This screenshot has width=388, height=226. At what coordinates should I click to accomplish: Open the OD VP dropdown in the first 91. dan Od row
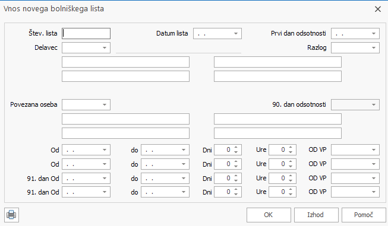374,179
